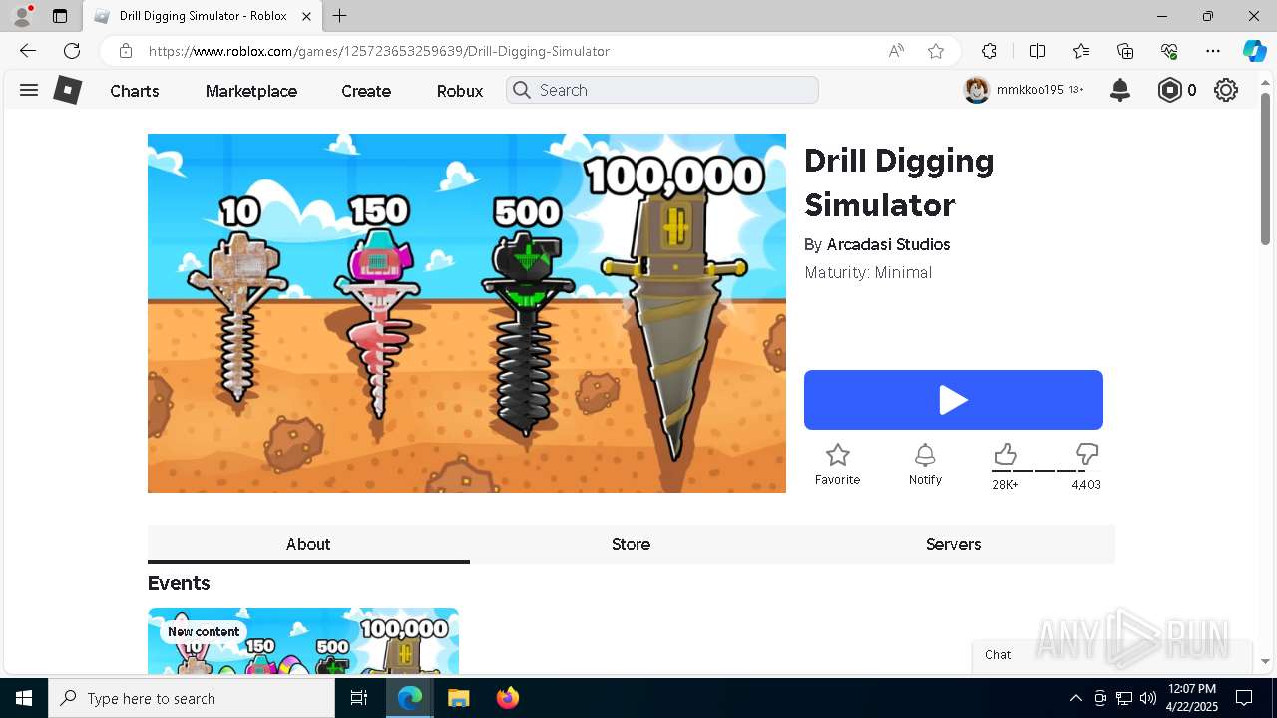Activate Read aloud in address bar

pos(896,51)
